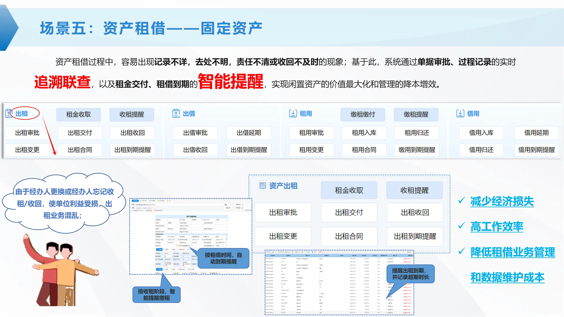The height and width of the screenshot is (317, 564).
Task: Click the 资产出租审批 form screenshot thumbnail
Action: 191,237
